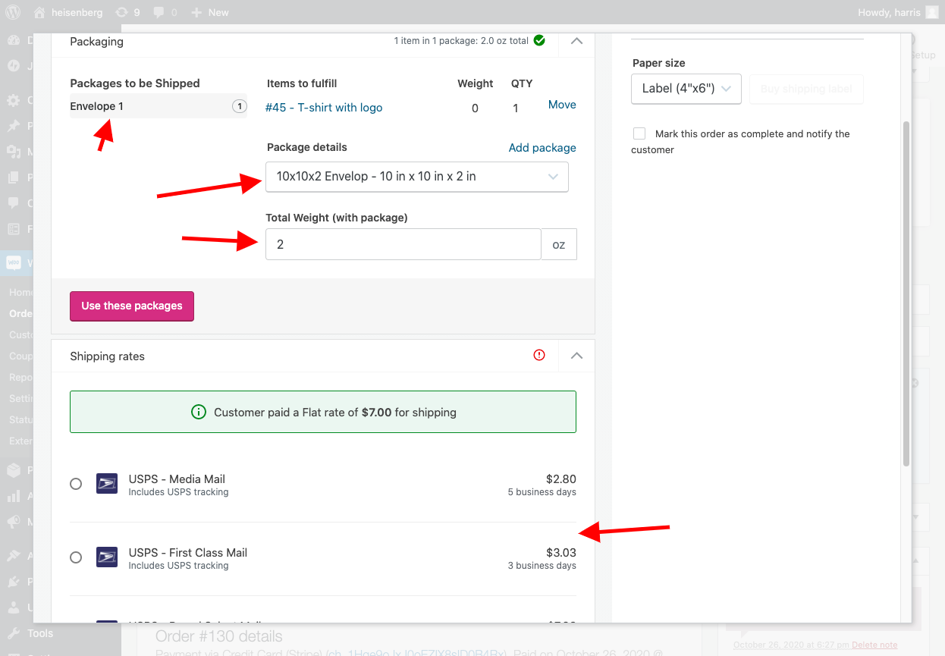
Task: Check Mark this order as complete checkbox
Action: (639, 133)
